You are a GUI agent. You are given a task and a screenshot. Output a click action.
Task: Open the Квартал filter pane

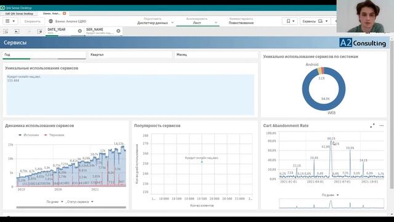coord(131,55)
